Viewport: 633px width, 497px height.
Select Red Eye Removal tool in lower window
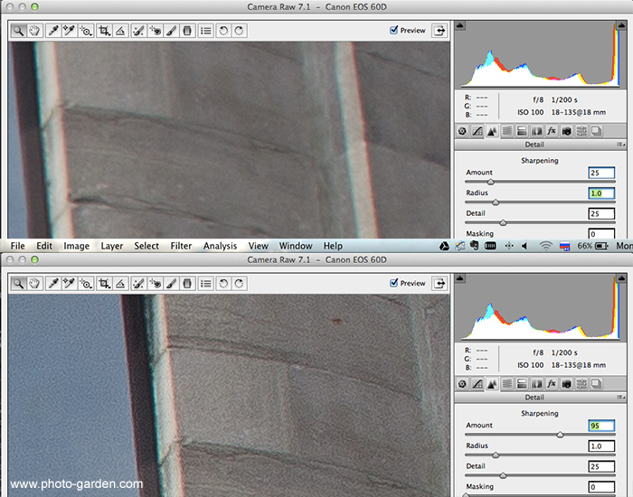(x=154, y=283)
